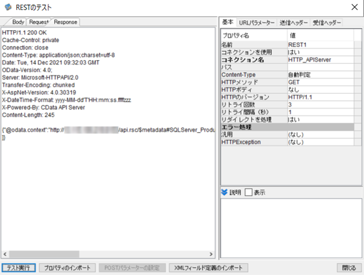Image resolution: width=364 pixels, height=275 pixels.
Task: Click the 'X-DateTime-Format' header line
Action: (x=67, y=100)
